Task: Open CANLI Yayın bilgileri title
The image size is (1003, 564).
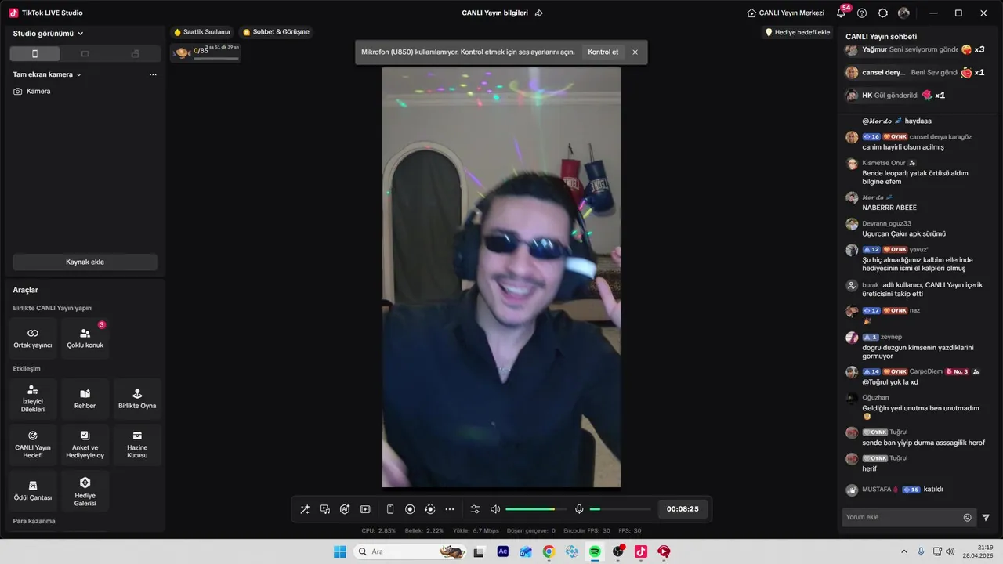Action: [495, 13]
